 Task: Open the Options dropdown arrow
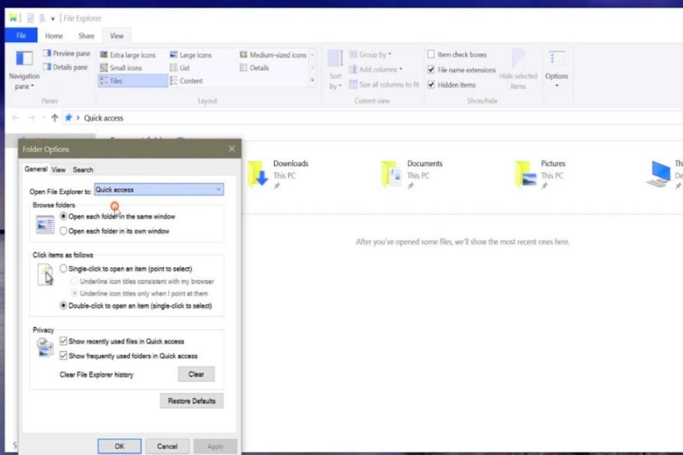click(x=557, y=86)
